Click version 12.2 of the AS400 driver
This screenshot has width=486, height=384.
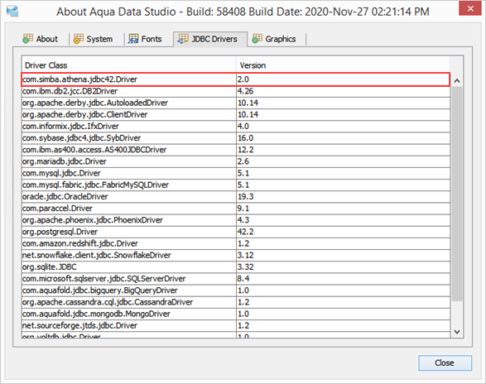coord(245,150)
